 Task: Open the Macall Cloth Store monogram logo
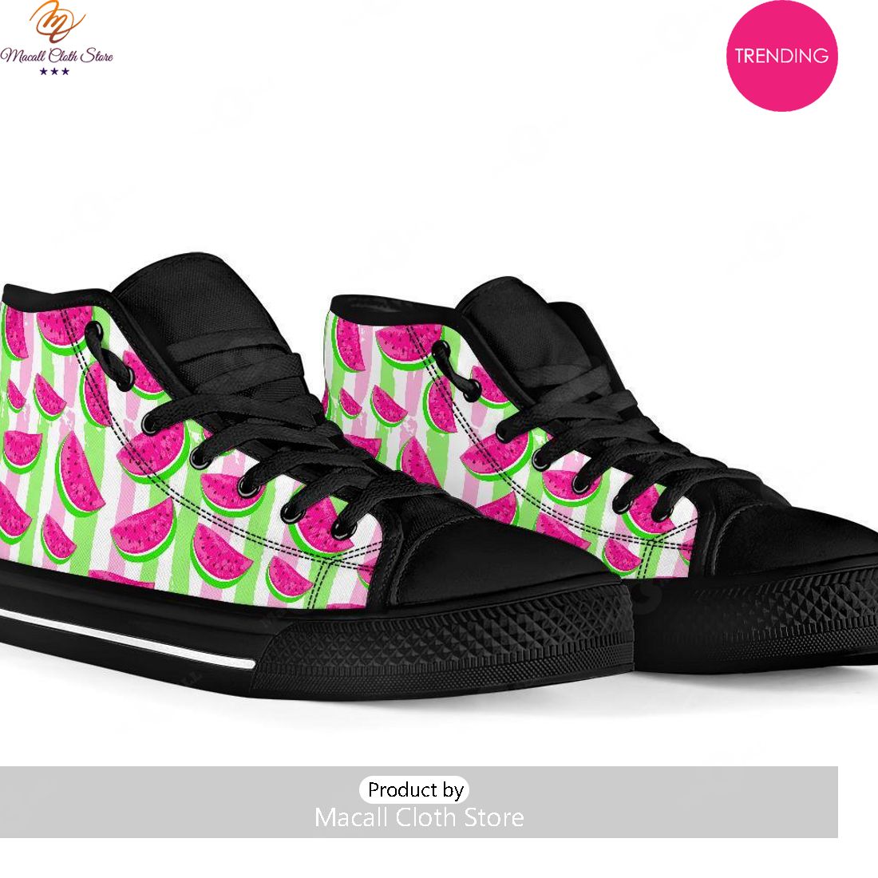(x=57, y=22)
